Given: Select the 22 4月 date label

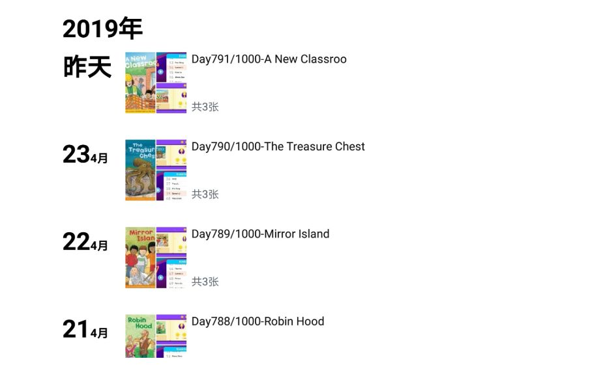Looking at the screenshot, I should coord(85,242).
